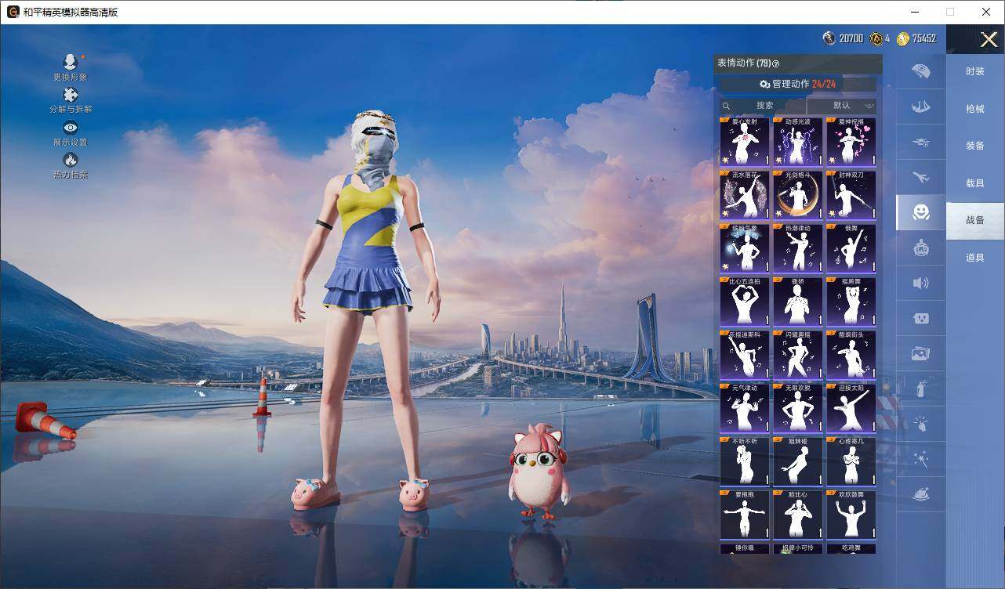Switch to the 装备 tab
Viewport: 1005px width, 589px height.
(975, 146)
